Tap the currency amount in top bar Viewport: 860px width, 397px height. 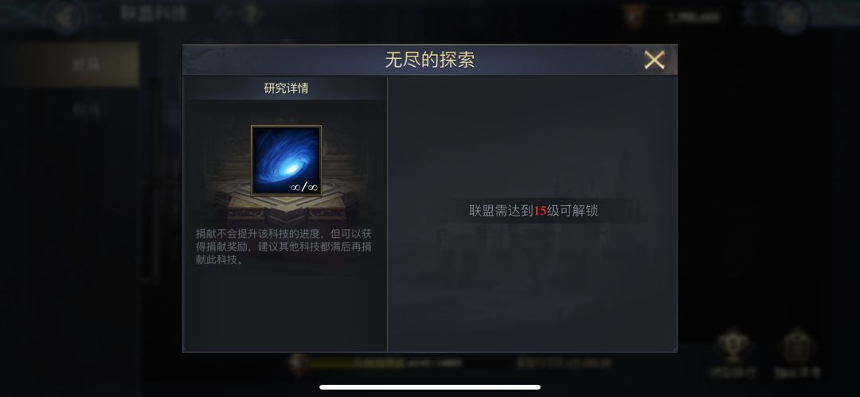pyautogui.click(x=694, y=17)
